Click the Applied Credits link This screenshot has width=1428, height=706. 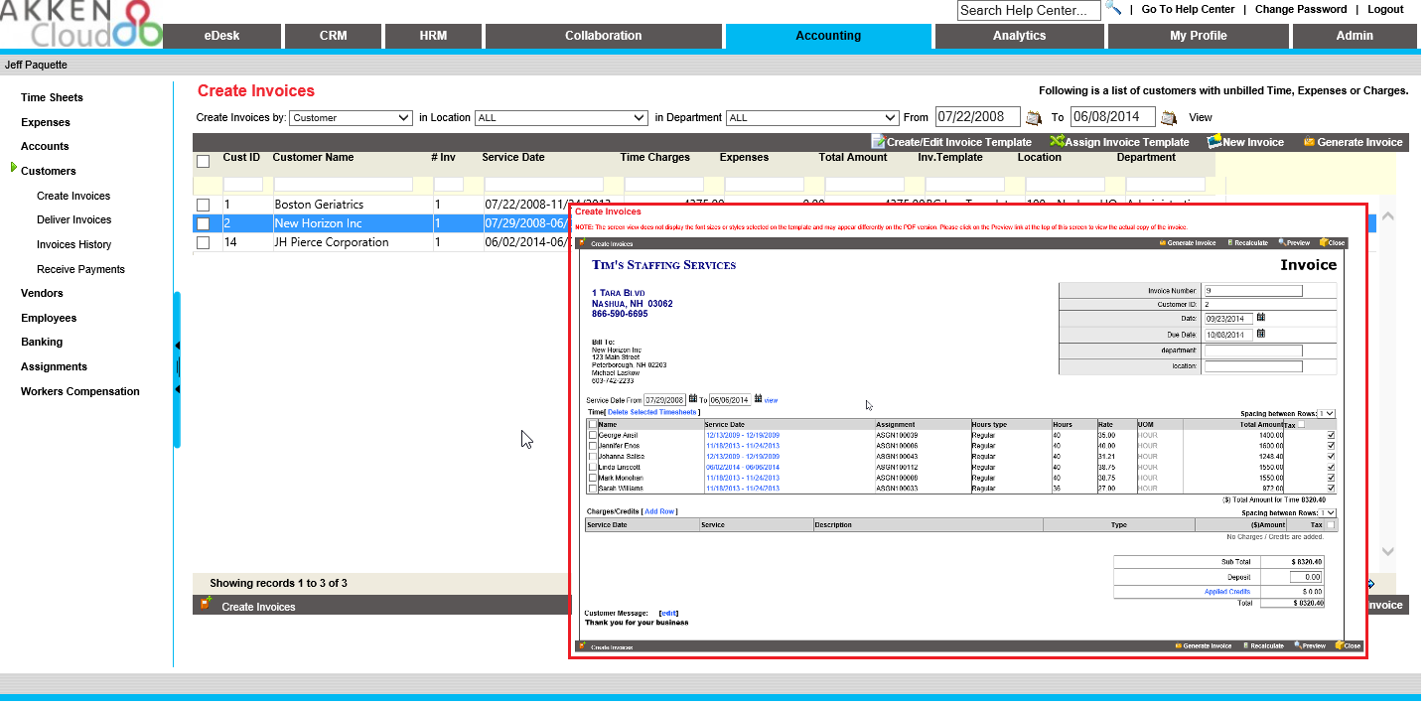point(1227,591)
